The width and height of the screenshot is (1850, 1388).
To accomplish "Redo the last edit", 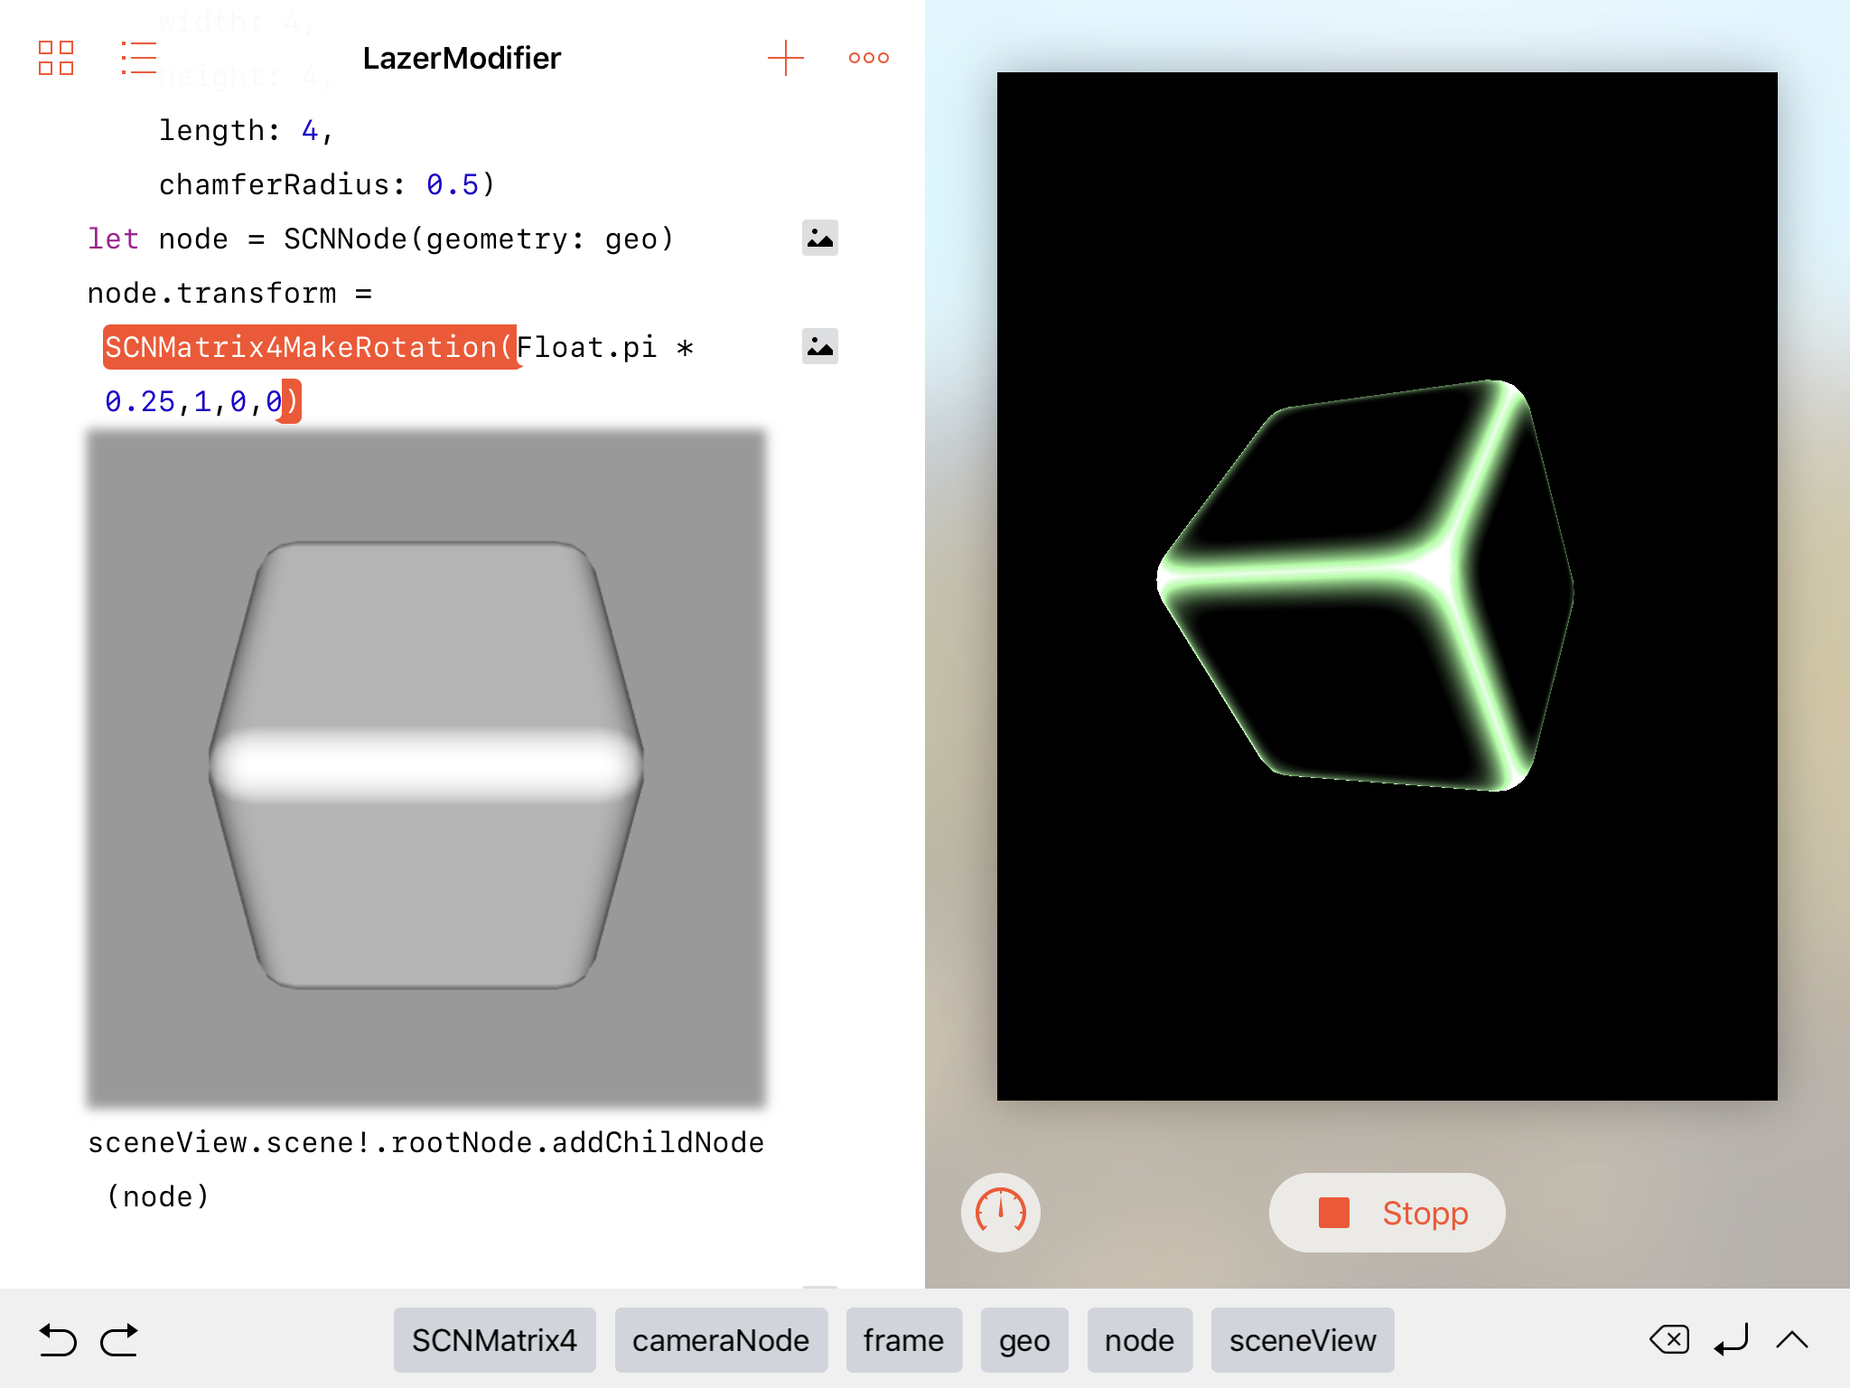I will (x=119, y=1340).
